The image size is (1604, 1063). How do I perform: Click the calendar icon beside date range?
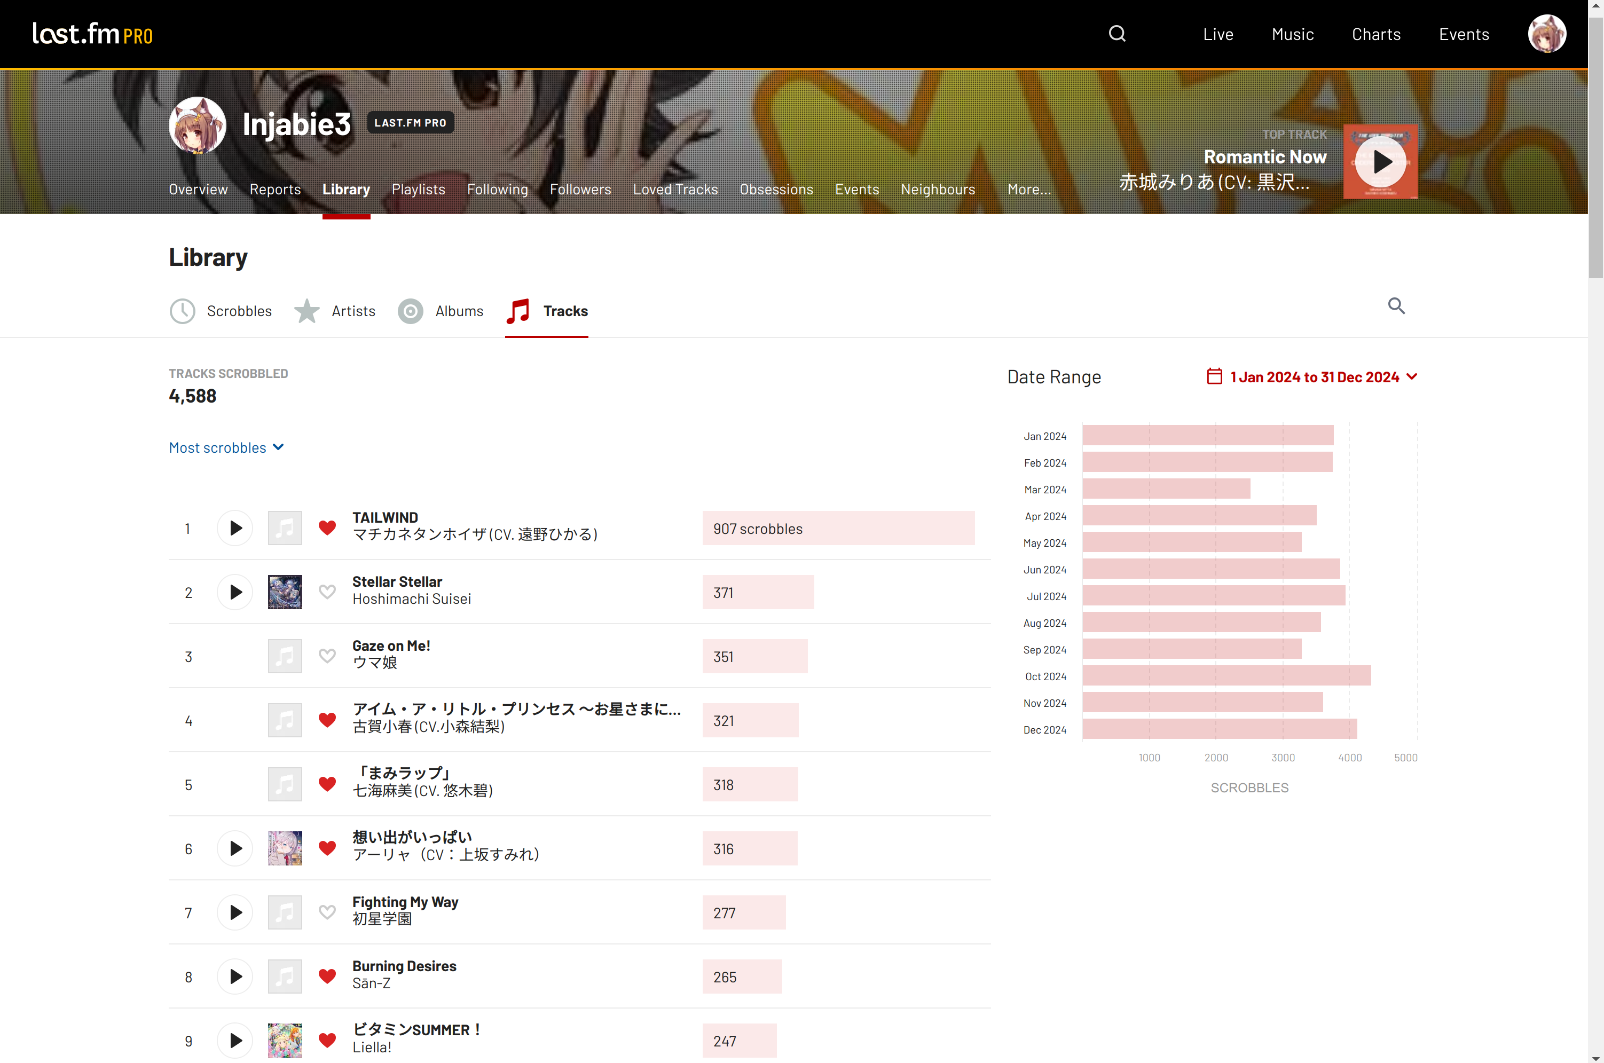pyautogui.click(x=1214, y=376)
